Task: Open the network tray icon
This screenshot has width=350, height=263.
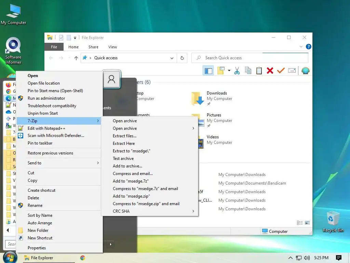Action: (x=298, y=258)
